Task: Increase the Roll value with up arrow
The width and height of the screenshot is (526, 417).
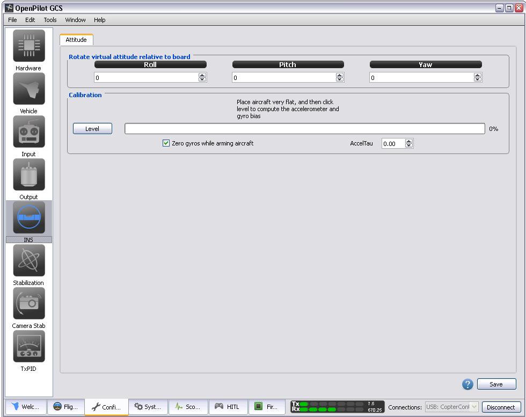Action: click(202, 76)
